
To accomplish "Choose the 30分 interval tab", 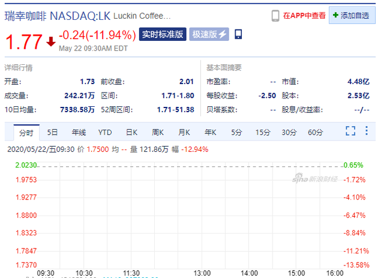I will (x=289, y=132).
